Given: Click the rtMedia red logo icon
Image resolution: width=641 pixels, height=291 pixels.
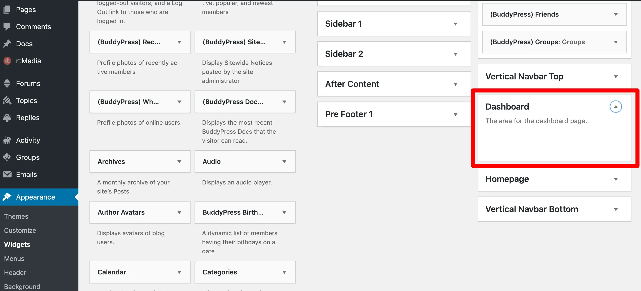Looking at the screenshot, I should [7, 61].
